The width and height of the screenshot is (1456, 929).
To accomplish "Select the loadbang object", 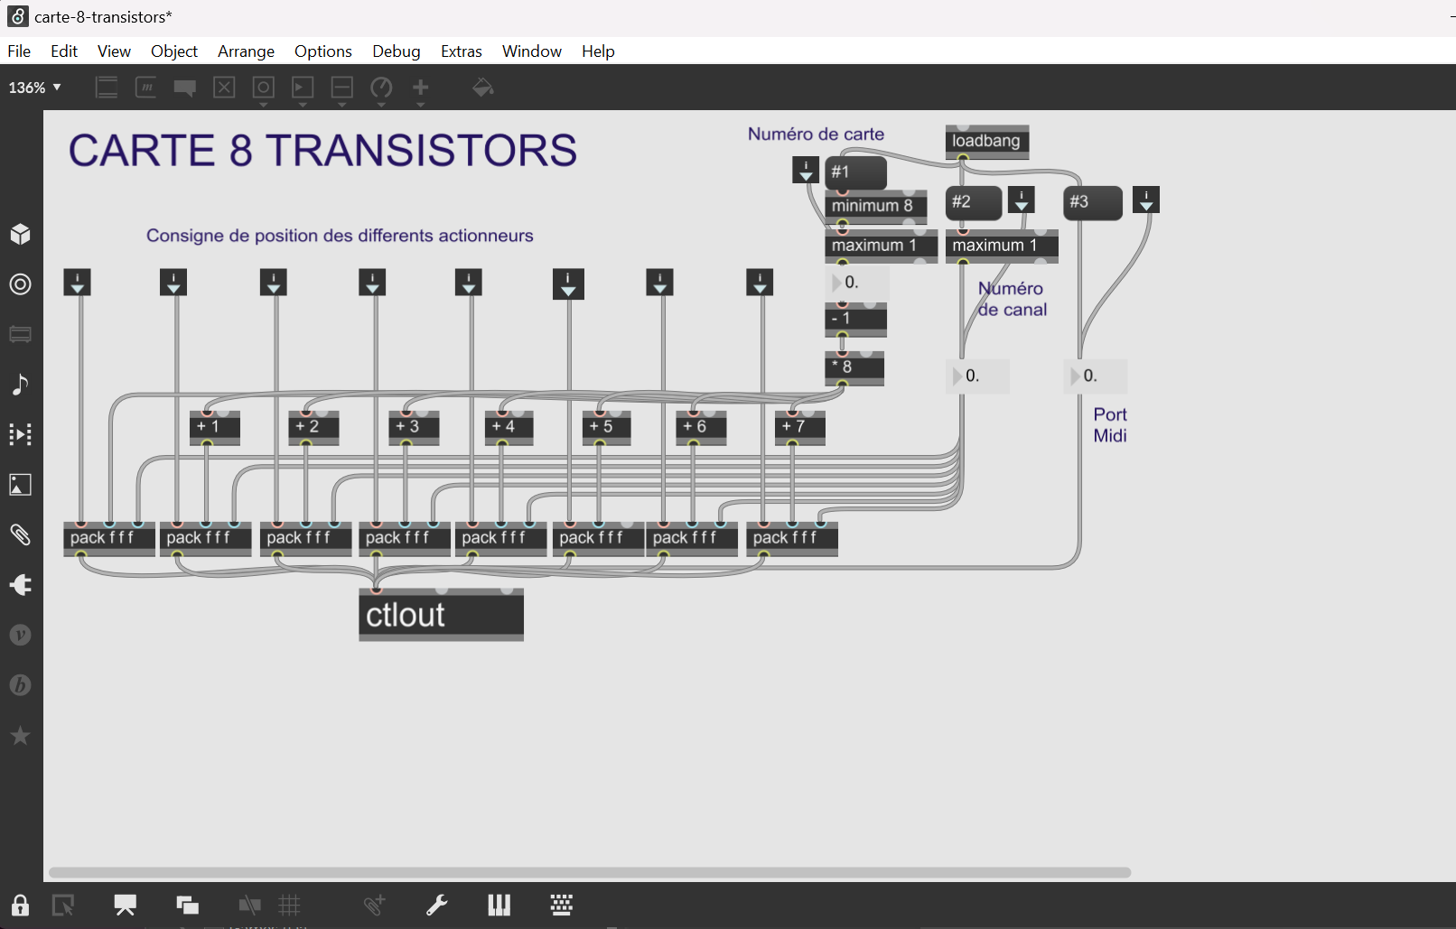I will pos(987,142).
